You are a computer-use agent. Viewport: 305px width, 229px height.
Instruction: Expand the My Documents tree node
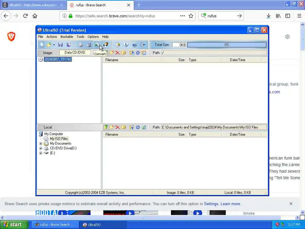[x=41, y=143]
